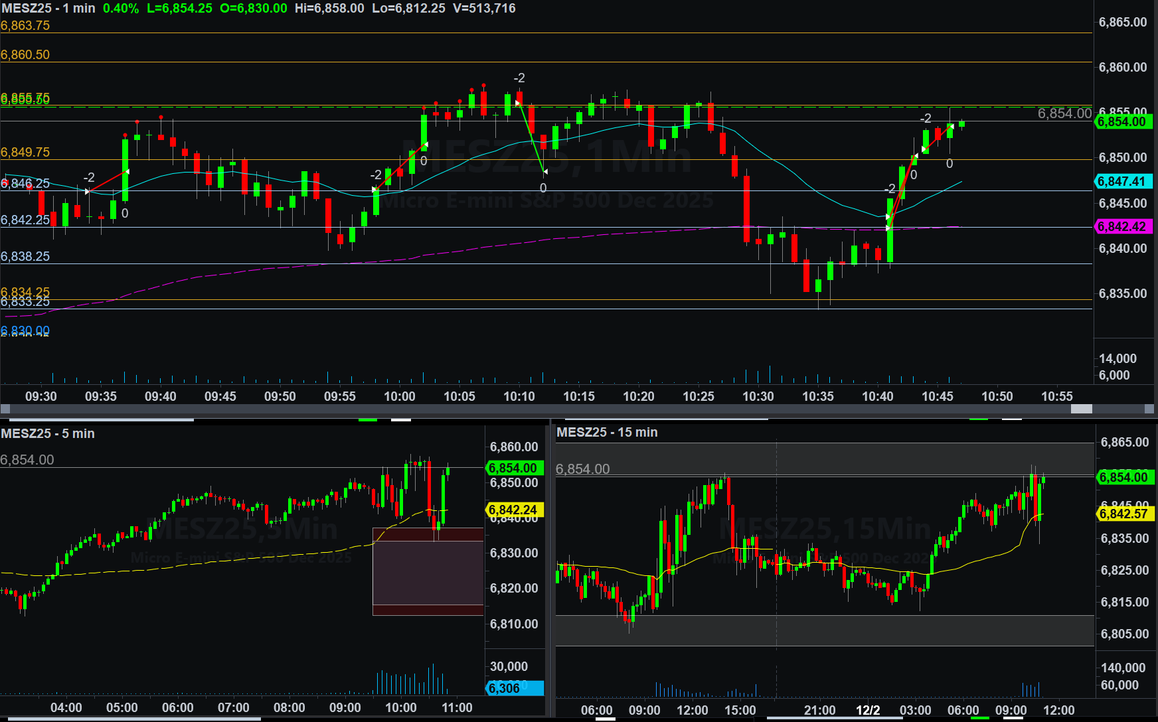Image resolution: width=1158 pixels, height=722 pixels.
Task: Click the divider between 5-min and 15-min charts
Action: click(x=550, y=571)
